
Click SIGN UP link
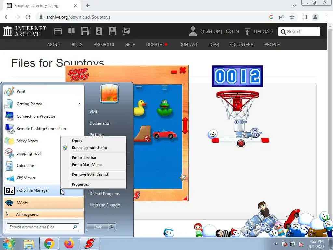[x=210, y=31]
